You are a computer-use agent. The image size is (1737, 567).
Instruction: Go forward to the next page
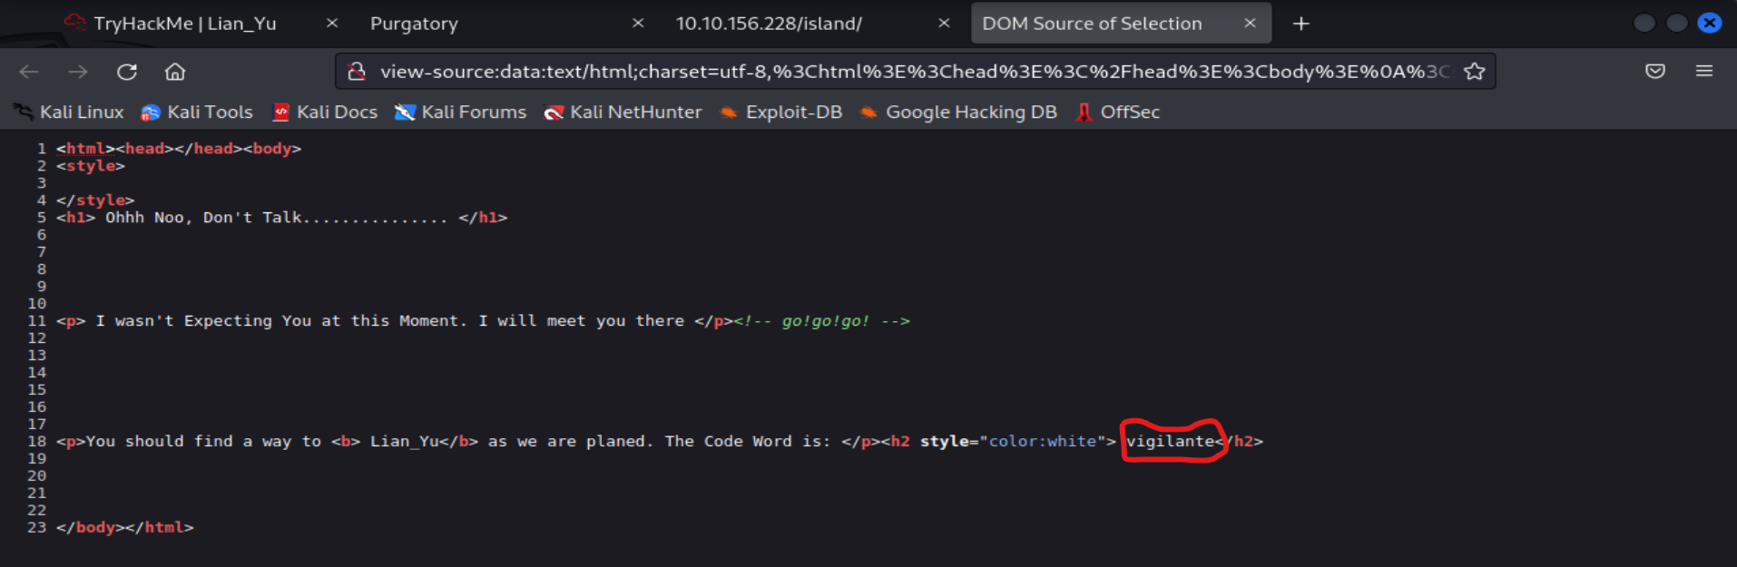(x=78, y=72)
